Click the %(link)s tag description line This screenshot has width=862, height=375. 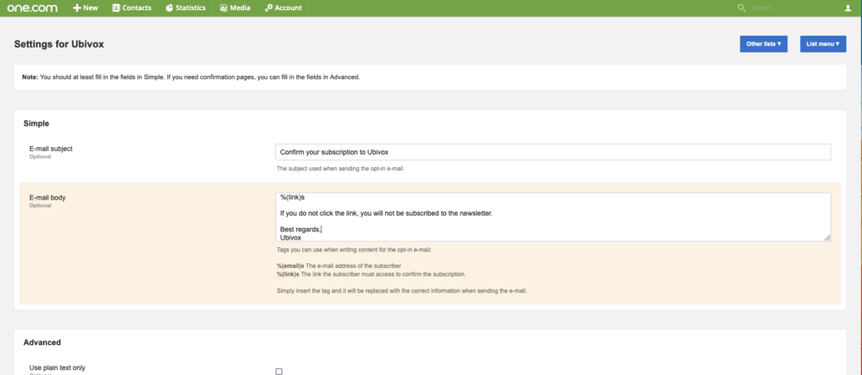coord(371,274)
